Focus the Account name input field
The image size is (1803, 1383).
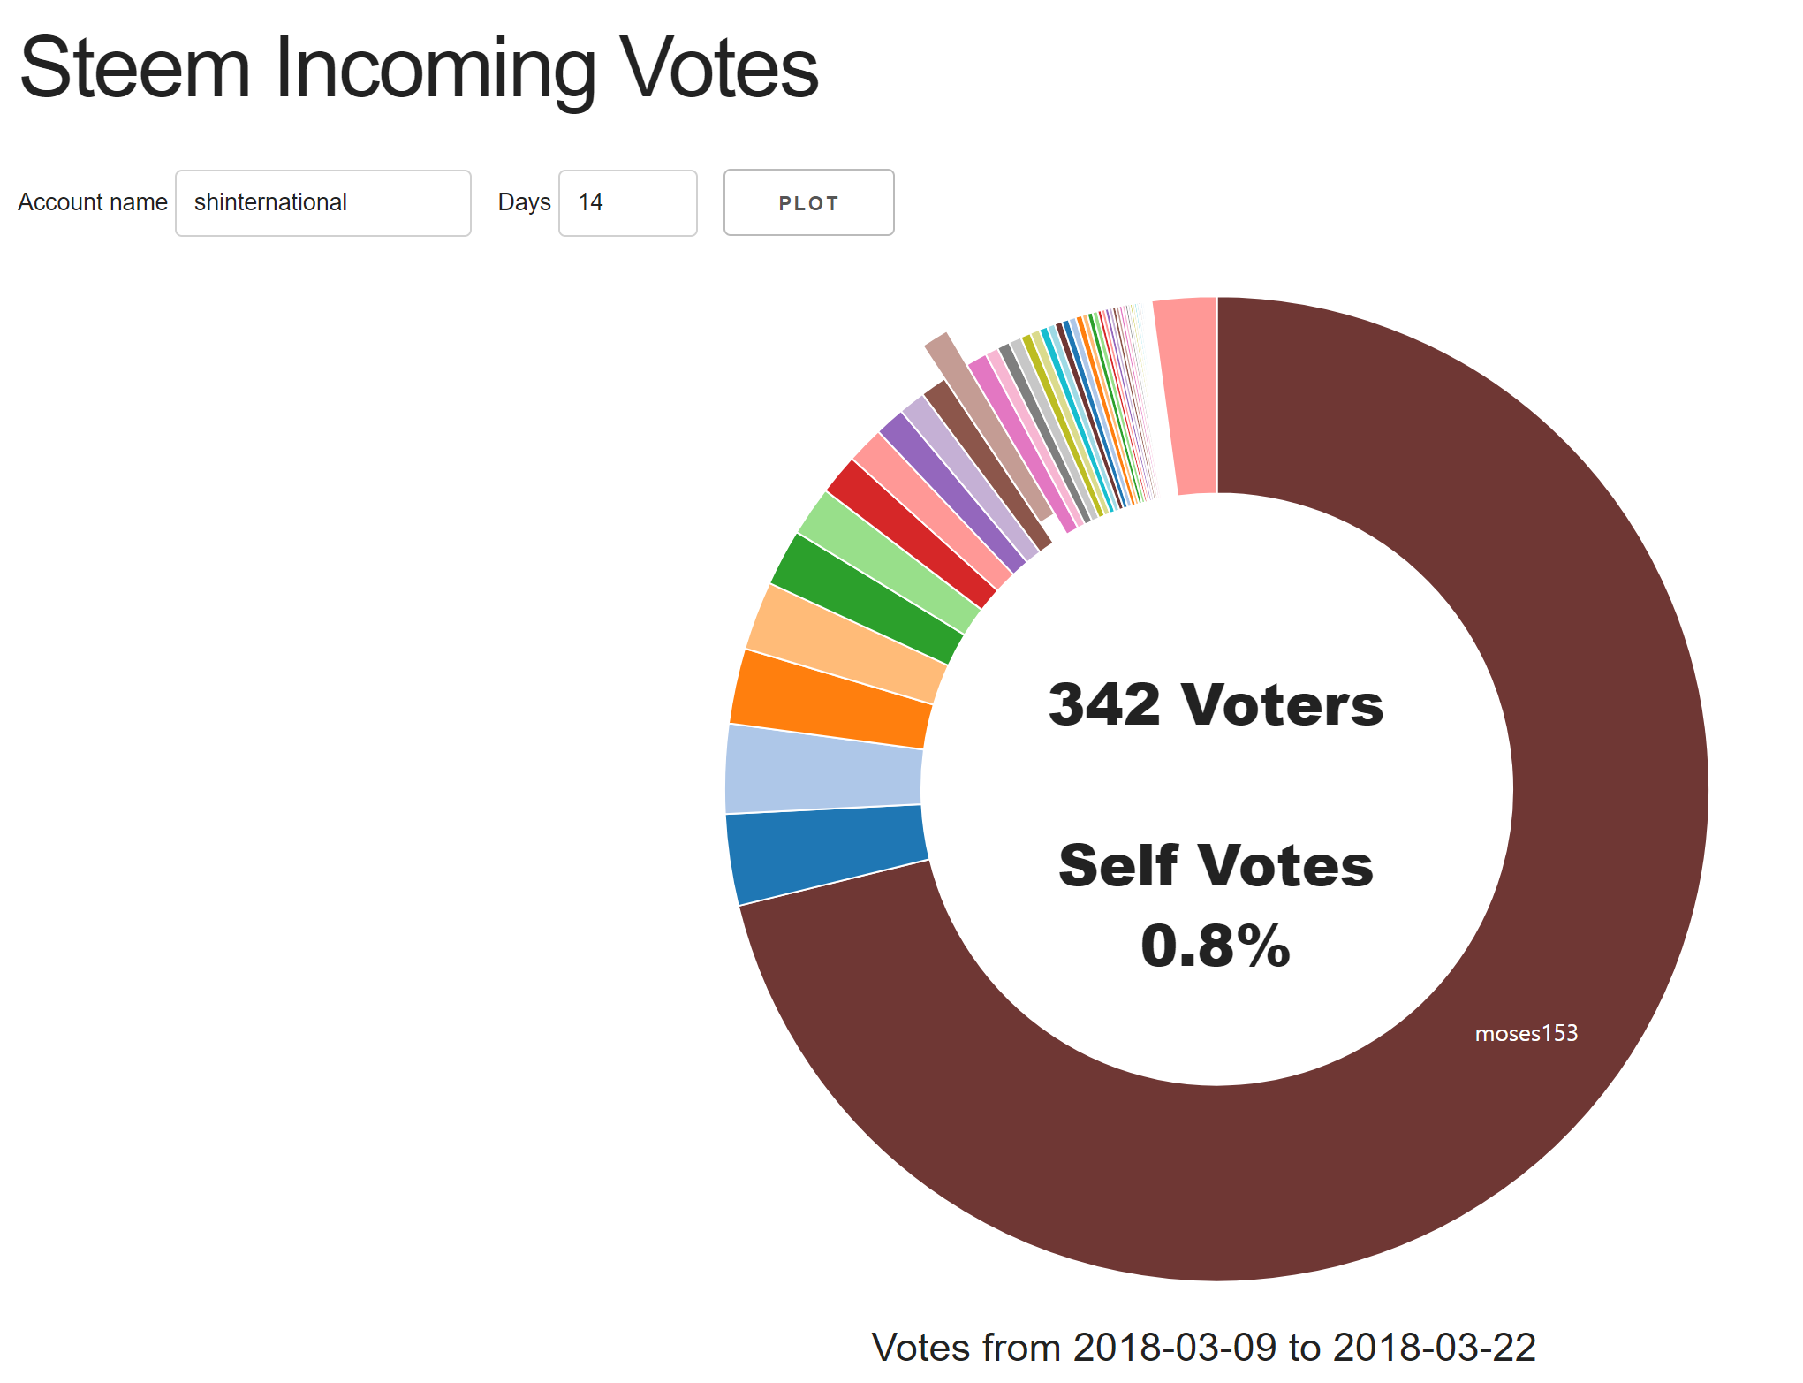(322, 202)
